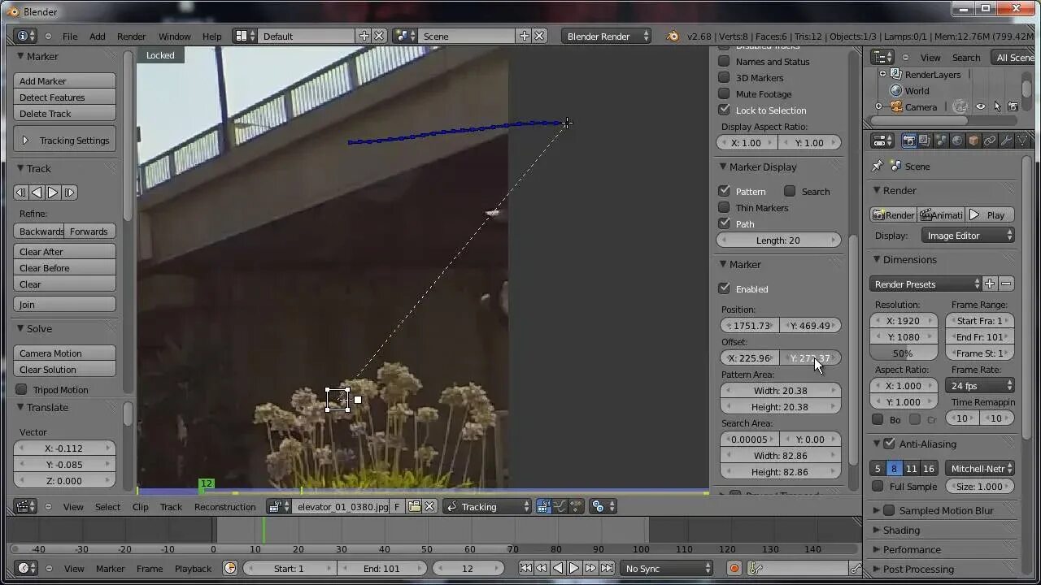Click the pin icon next to Scene

pyautogui.click(x=878, y=165)
